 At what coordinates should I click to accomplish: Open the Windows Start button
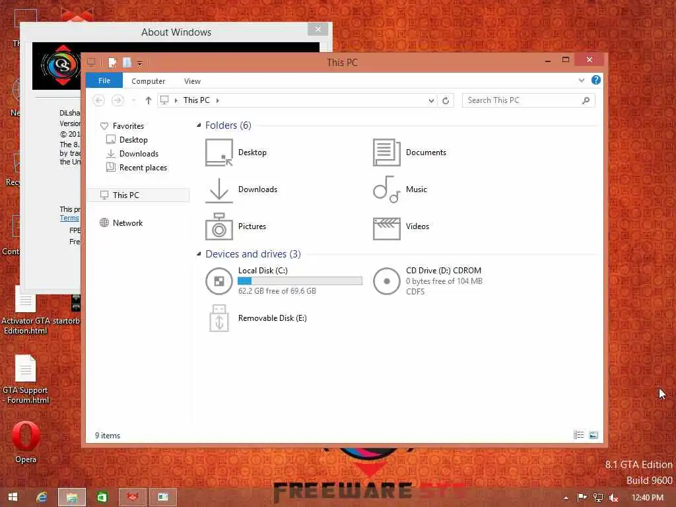[13, 497]
